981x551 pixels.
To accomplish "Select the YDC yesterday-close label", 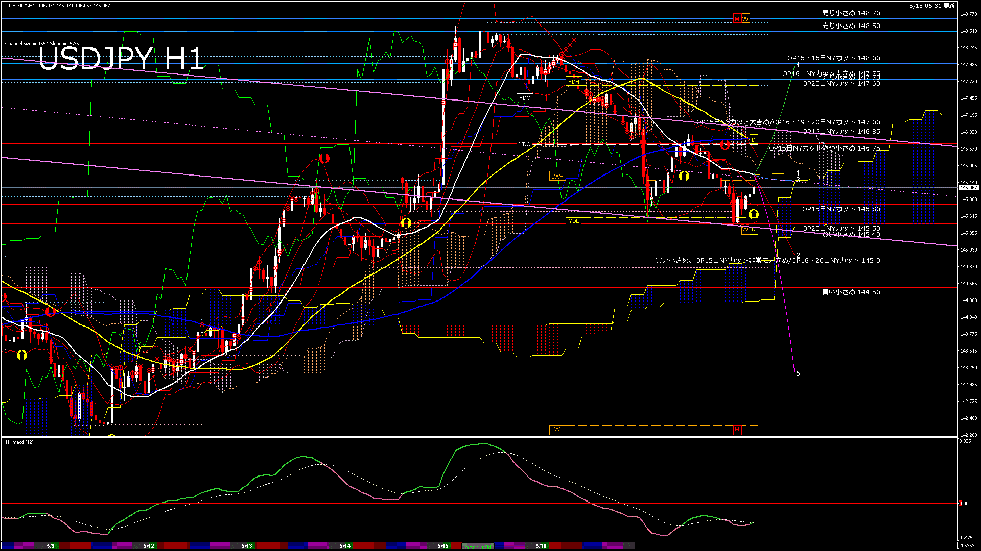I will 524,144.
